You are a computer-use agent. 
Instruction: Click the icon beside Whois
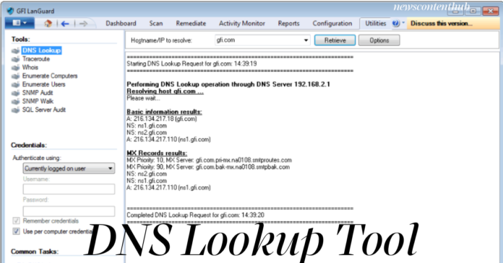coord(15,68)
